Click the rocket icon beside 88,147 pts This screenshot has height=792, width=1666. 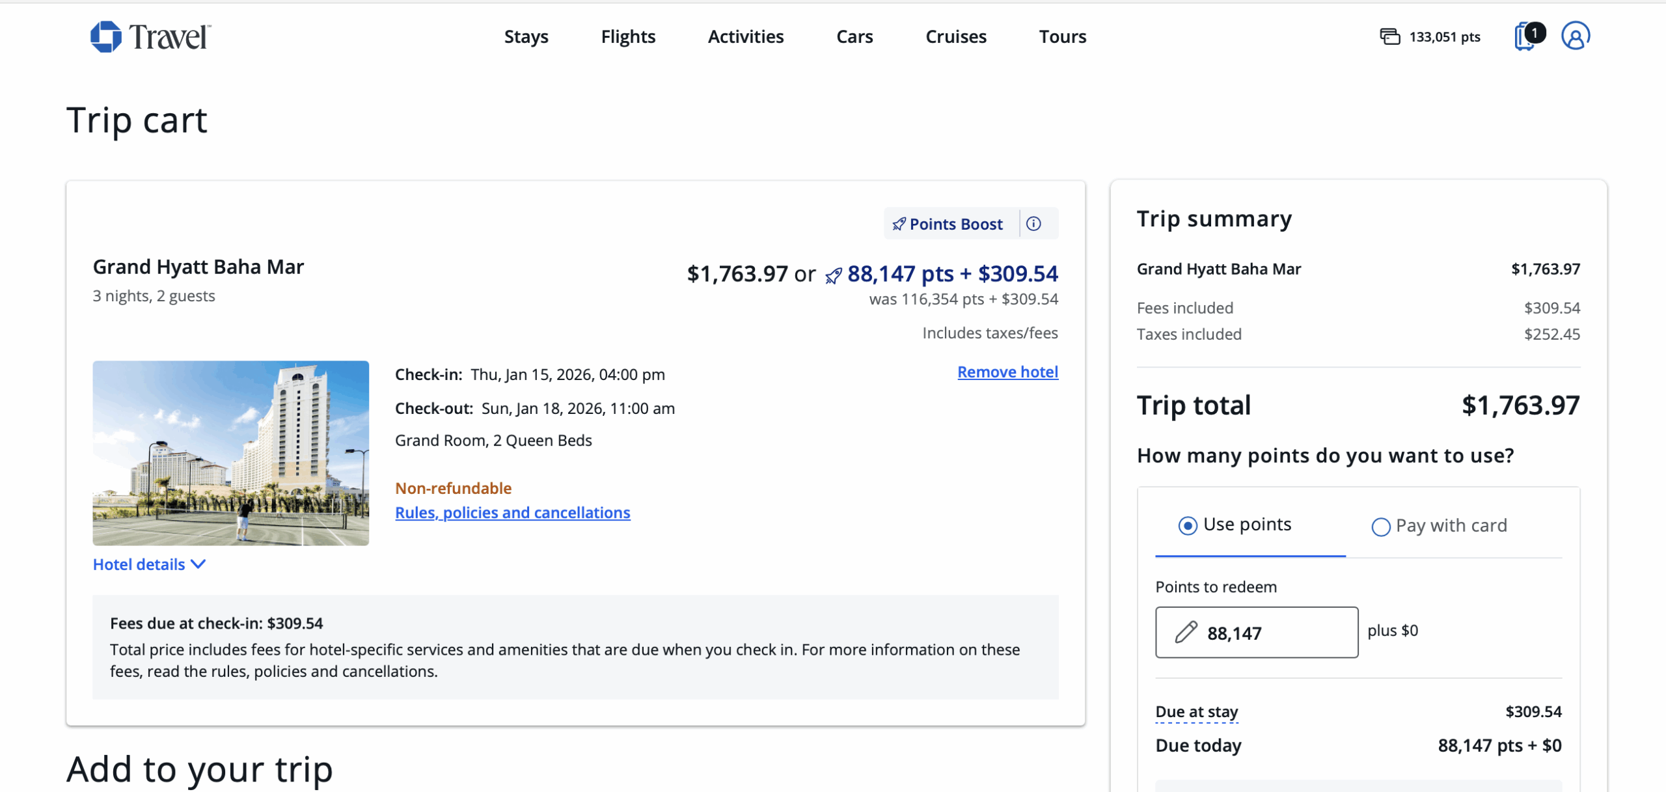[x=834, y=276]
